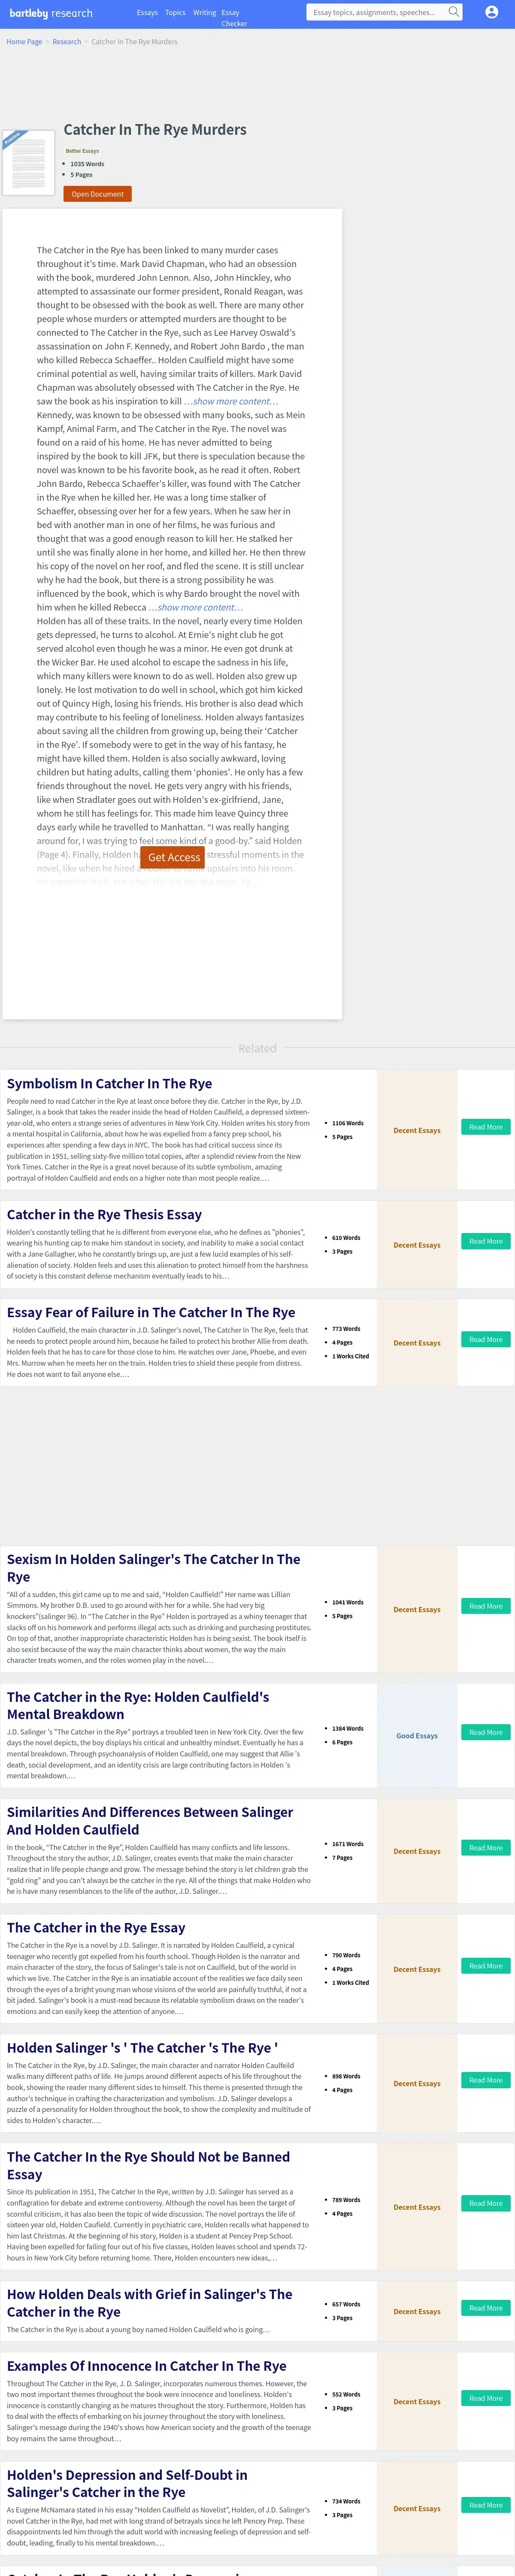Click the bartleby research logo
Viewport: 515px width, 2576px height.
pos(51,13)
